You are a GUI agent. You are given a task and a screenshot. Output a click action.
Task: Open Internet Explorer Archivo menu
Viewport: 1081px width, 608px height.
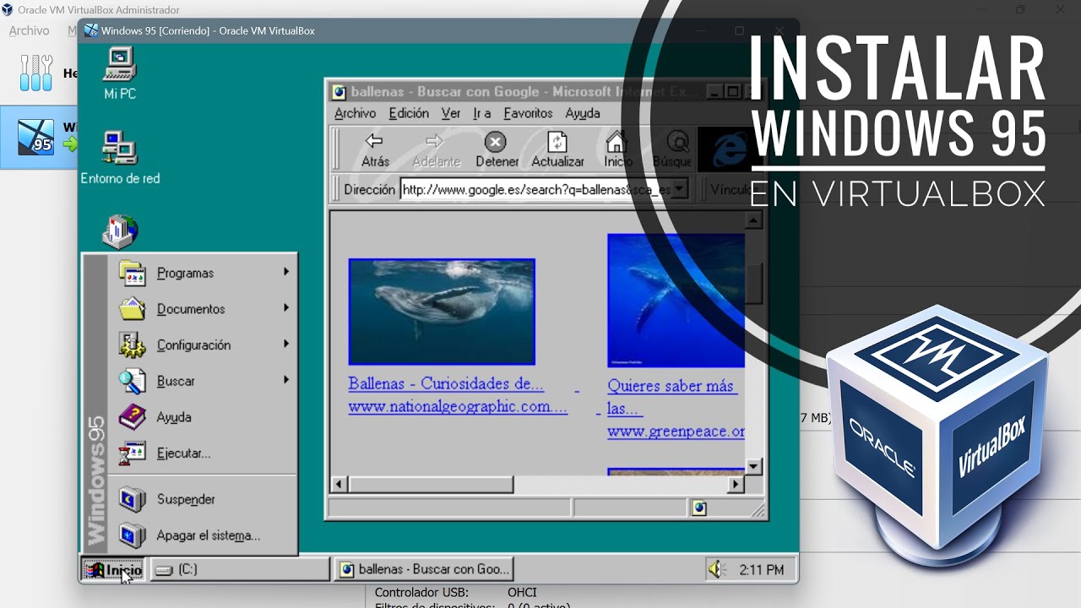click(x=355, y=113)
